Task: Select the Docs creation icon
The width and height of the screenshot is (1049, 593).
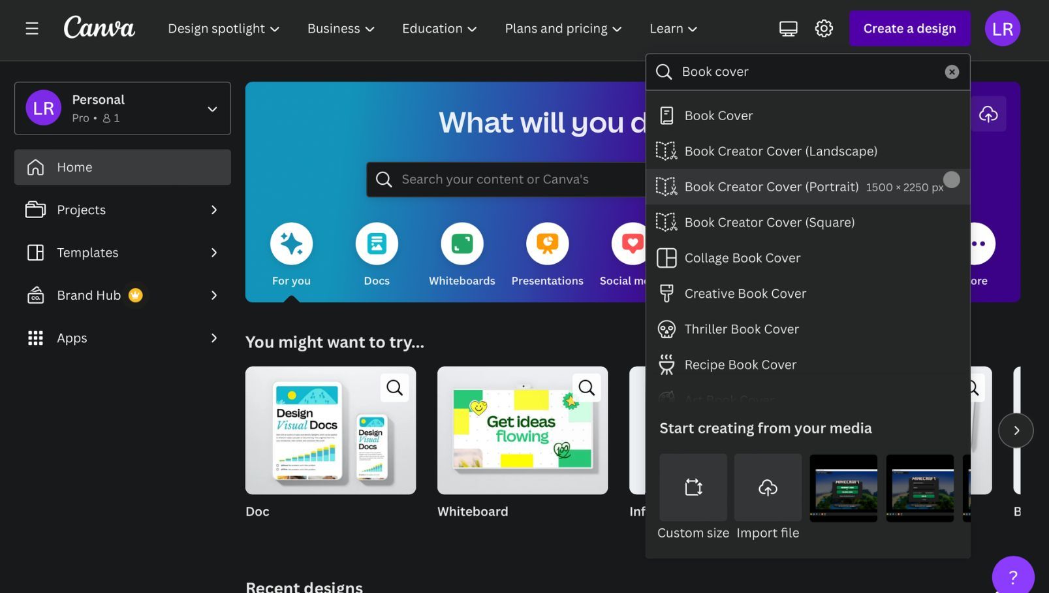Action: [x=377, y=243]
